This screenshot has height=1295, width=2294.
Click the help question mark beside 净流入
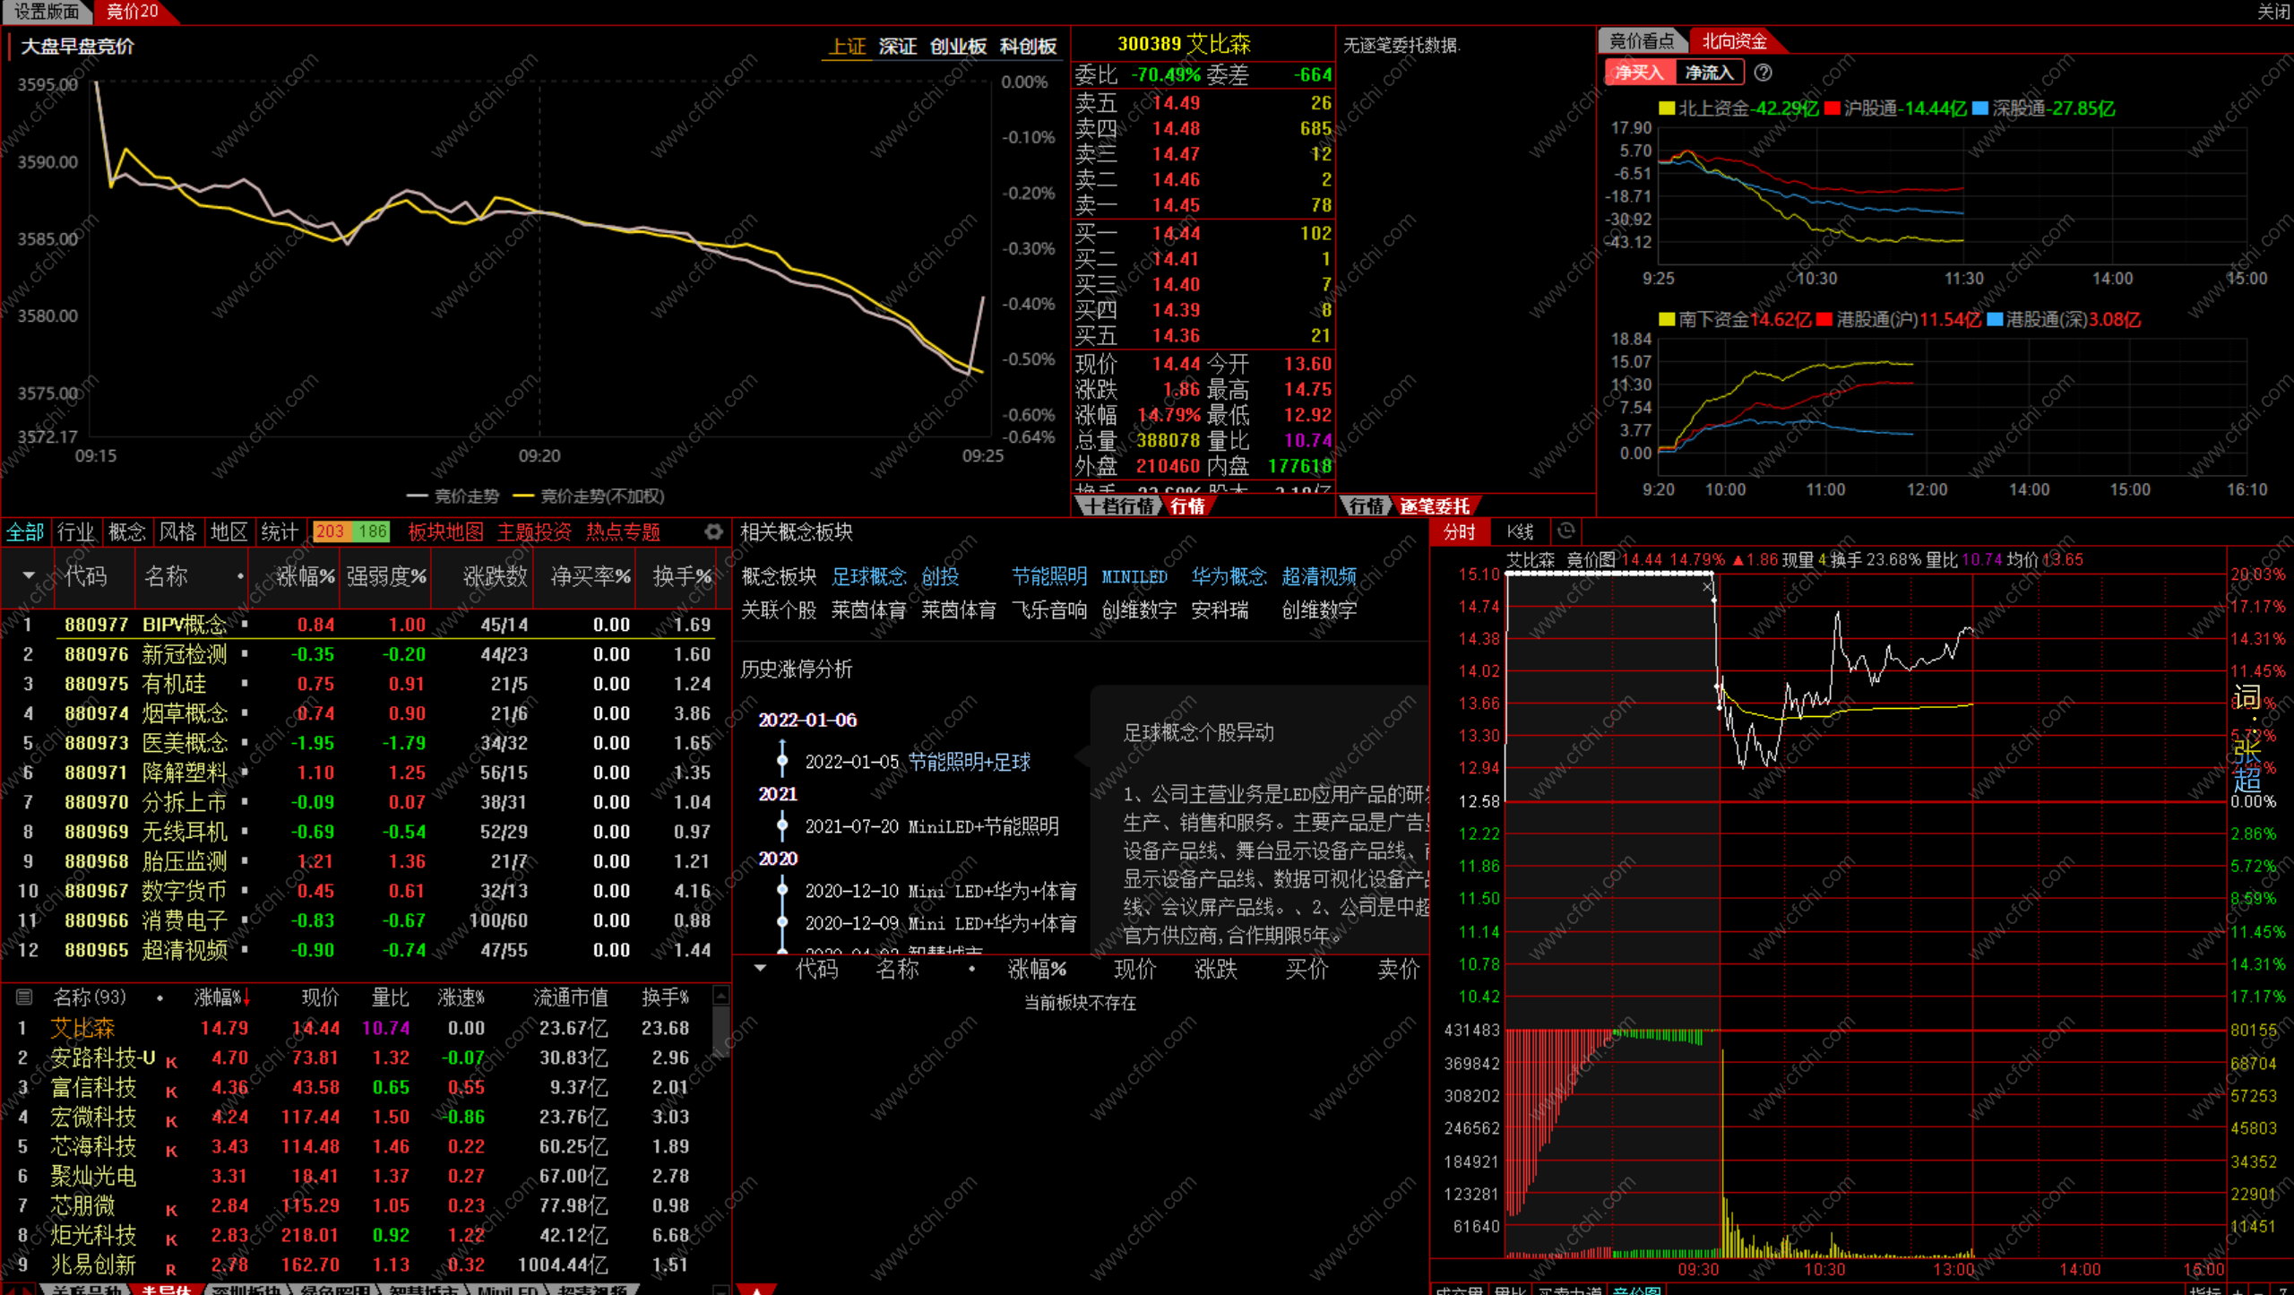pos(1763,73)
